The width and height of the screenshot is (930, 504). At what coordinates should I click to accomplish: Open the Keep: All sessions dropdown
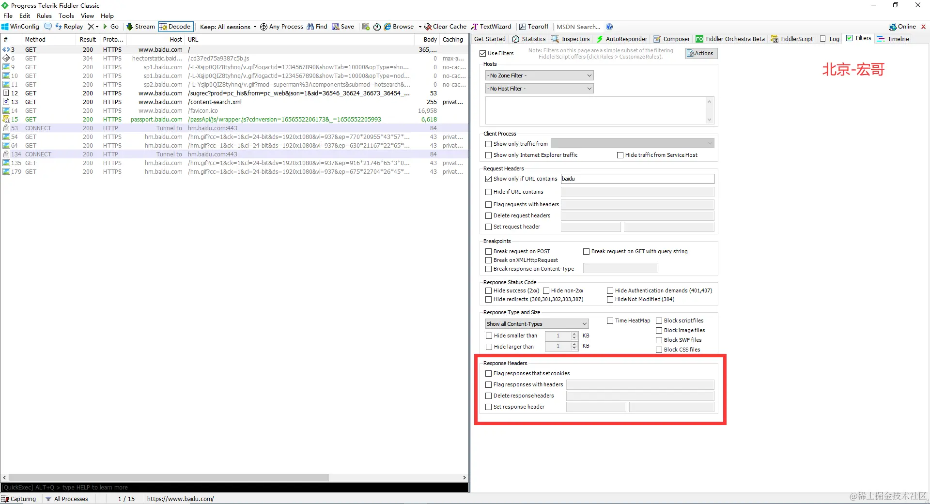point(228,27)
